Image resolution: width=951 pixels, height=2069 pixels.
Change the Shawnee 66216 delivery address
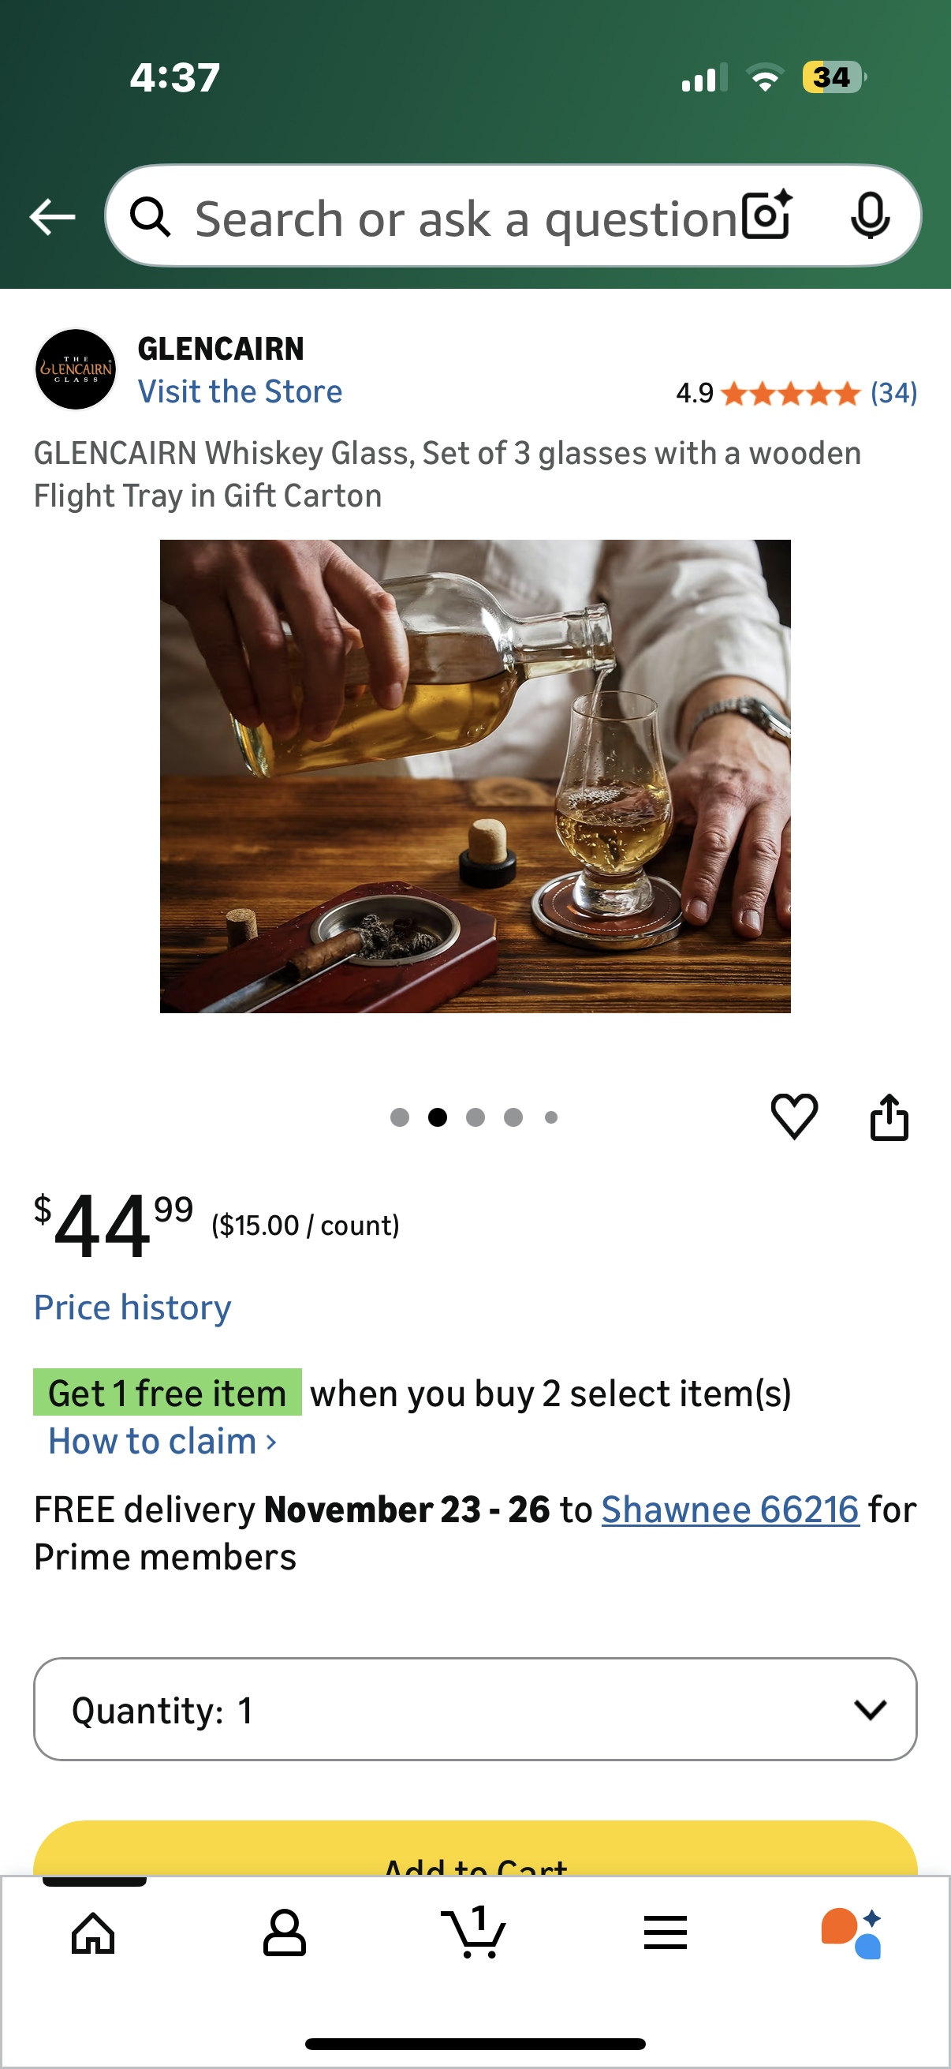(x=729, y=1509)
